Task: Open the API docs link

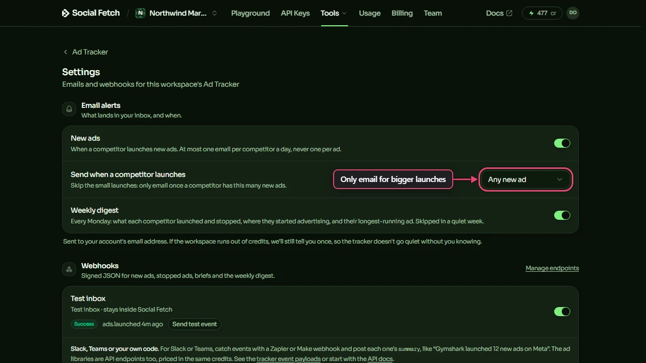Action: coord(380,359)
